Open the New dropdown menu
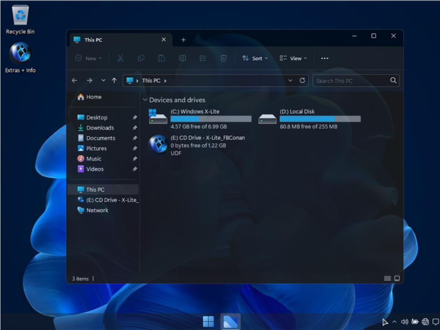 coord(88,58)
